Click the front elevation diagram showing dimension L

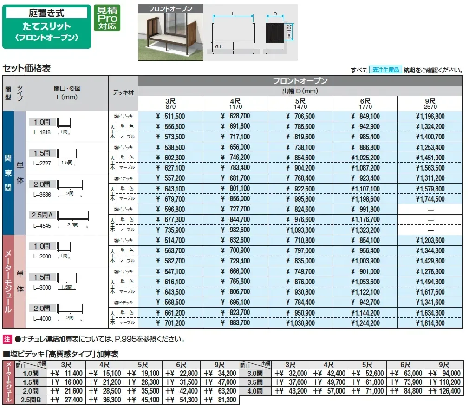pos(233,33)
